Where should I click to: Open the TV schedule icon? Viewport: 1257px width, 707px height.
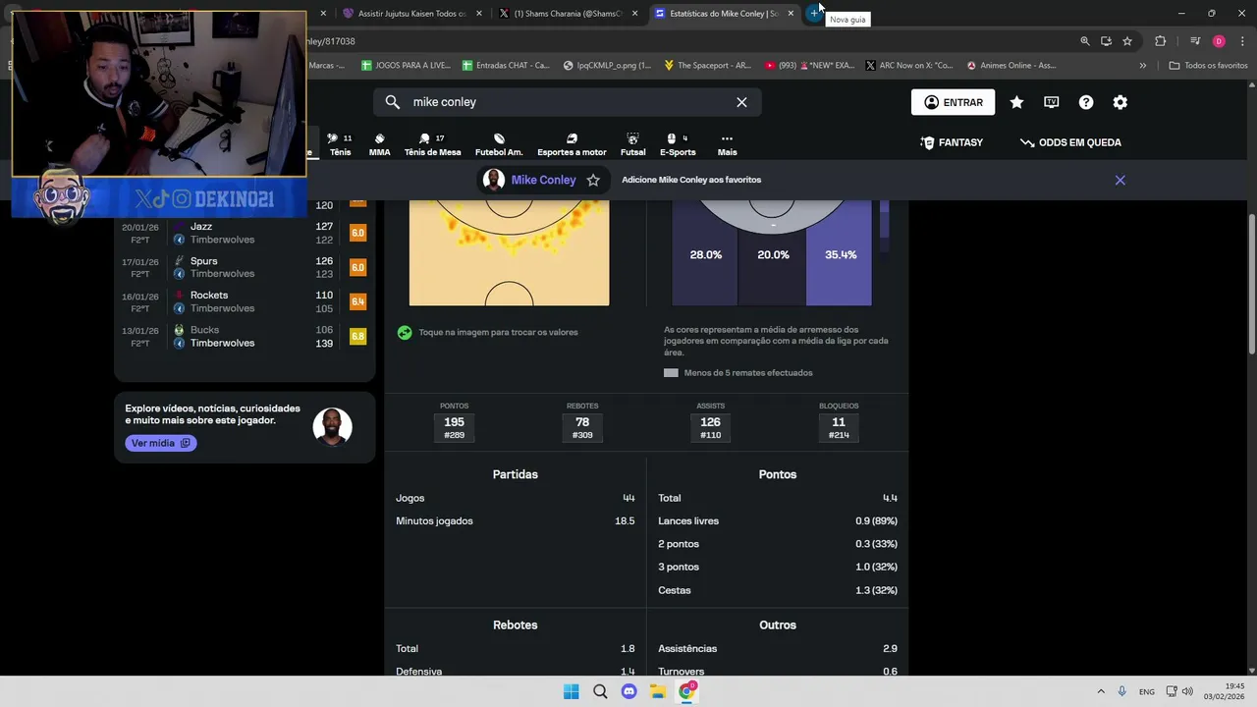pos(1051,102)
